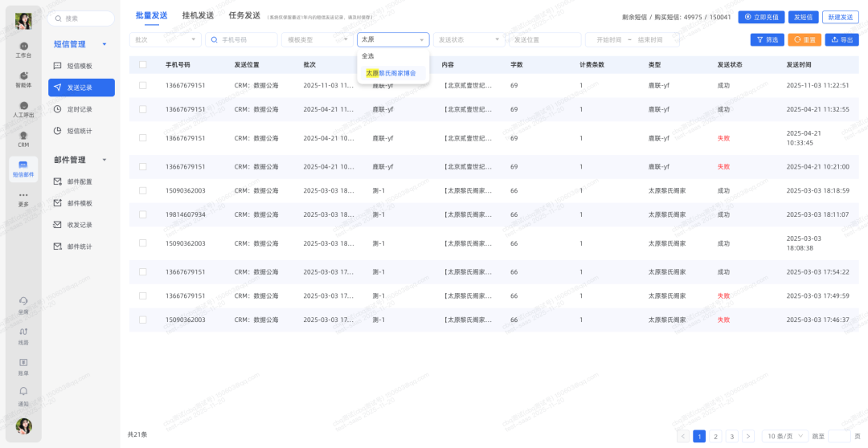The width and height of the screenshot is (868, 448).
Task: Switch to the 任务发送 tab
Action: pyautogui.click(x=244, y=15)
